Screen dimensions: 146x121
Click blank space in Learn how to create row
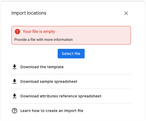pos(107,111)
